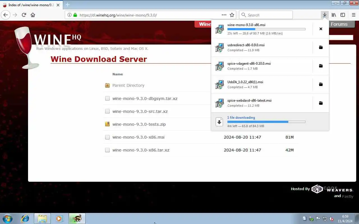Download wine-mono-9.3.0-src.tar.xz

(x=140, y=111)
